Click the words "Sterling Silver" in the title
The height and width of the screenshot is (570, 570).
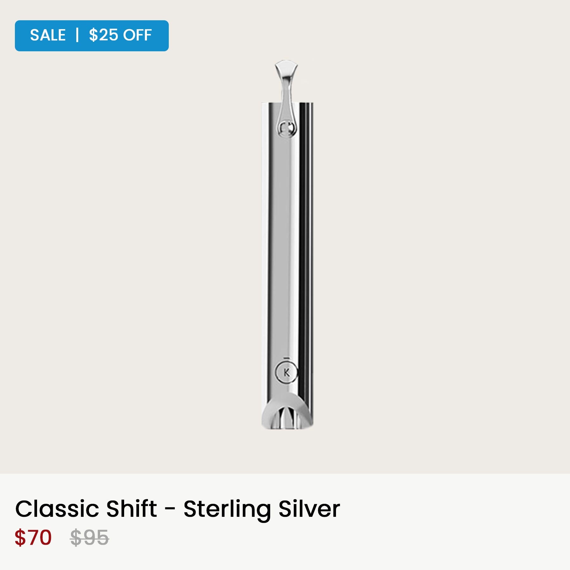pyautogui.click(x=262, y=509)
